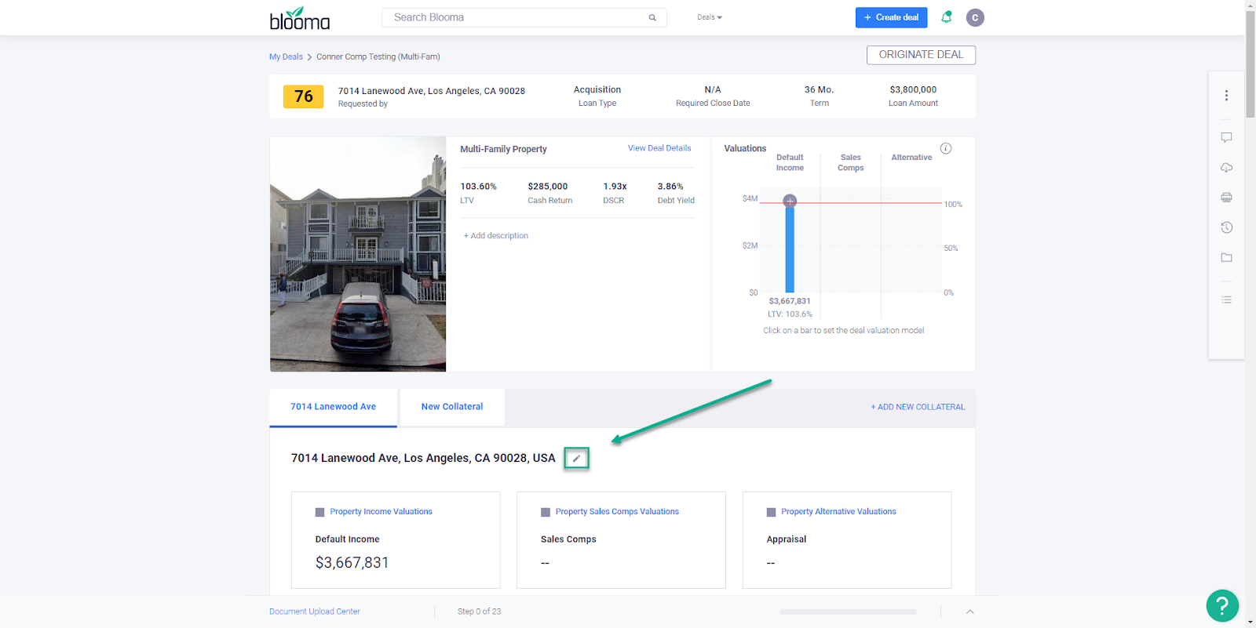This screenshot has width=1256, height=628.
Task: Click the Sales Comps column header
Action: pos(850,162)
